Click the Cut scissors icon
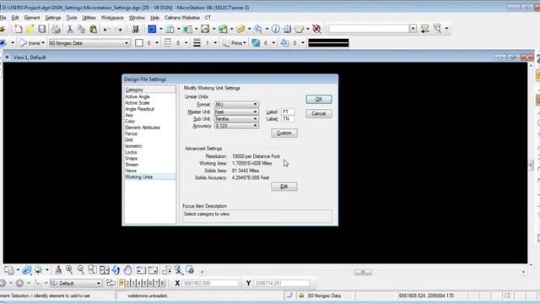 point(70,29)
